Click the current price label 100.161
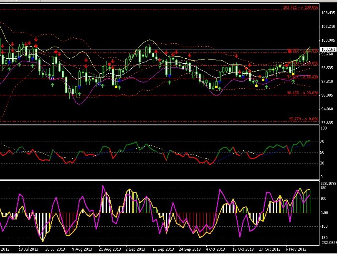 (328, 50)
